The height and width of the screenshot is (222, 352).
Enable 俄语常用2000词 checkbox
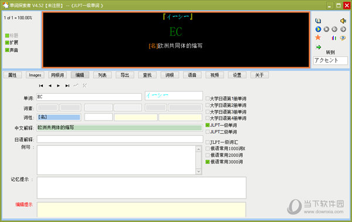(208, 155)
